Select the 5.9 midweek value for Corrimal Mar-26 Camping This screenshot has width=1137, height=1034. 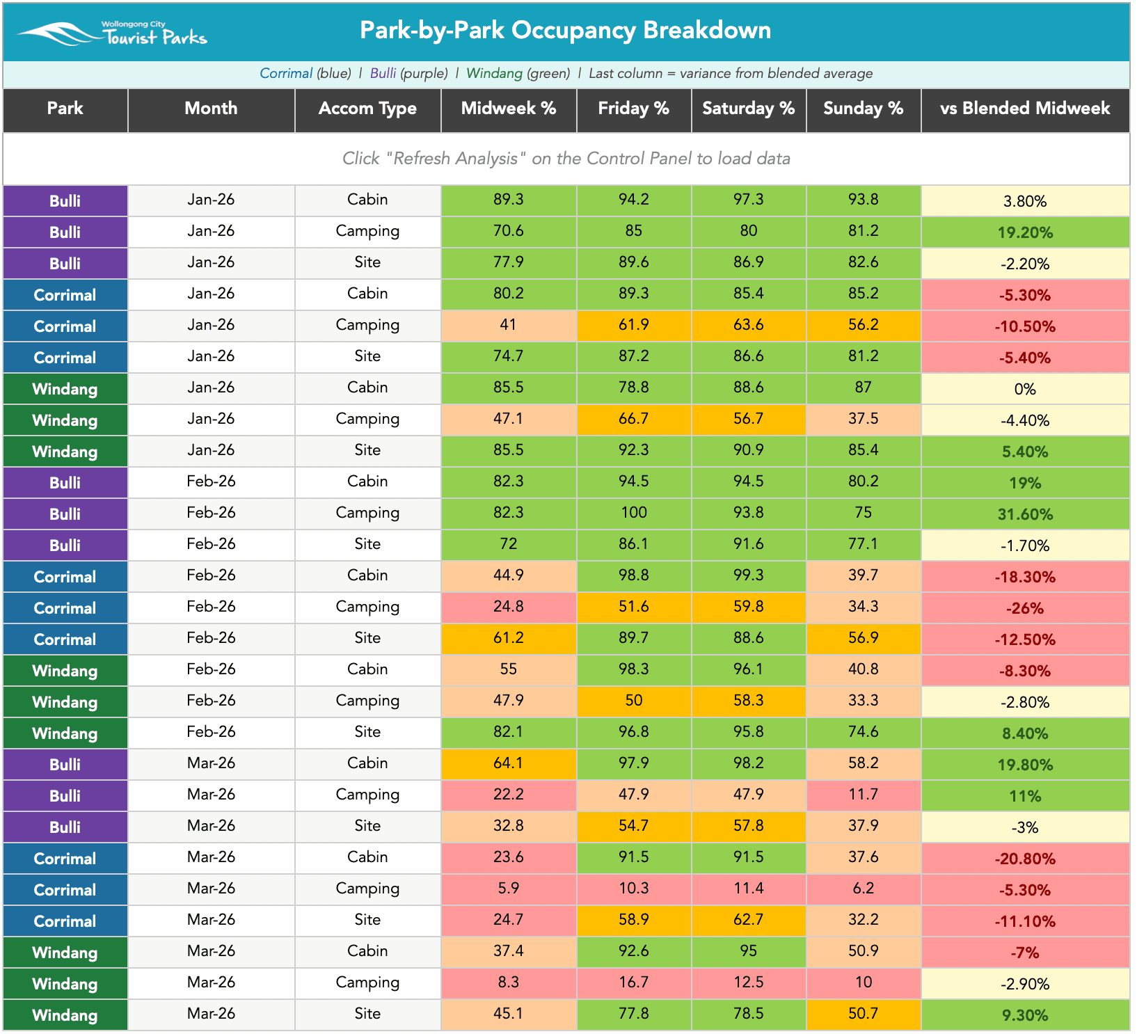509,889
